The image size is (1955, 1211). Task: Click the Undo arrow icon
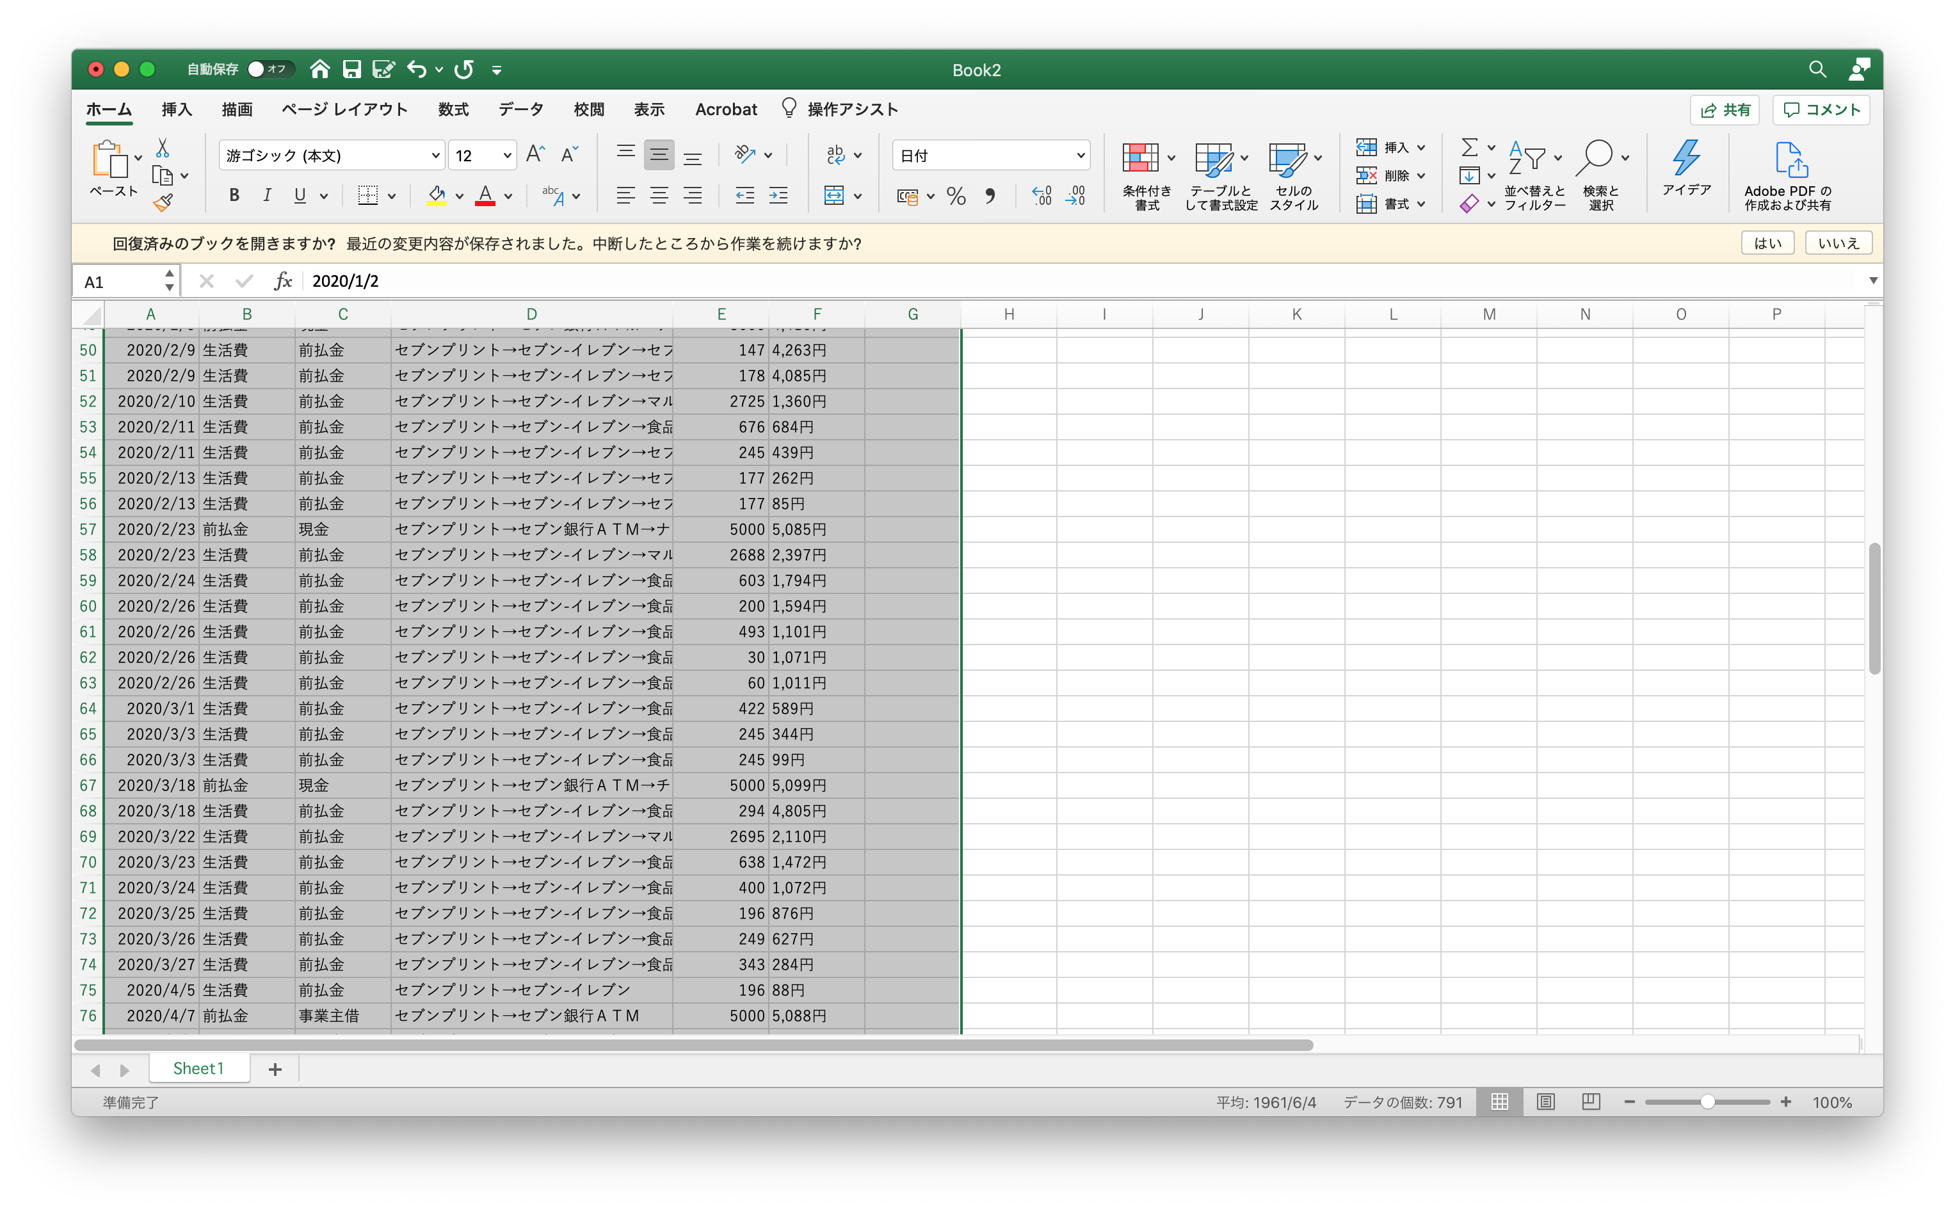pos(417,69)
